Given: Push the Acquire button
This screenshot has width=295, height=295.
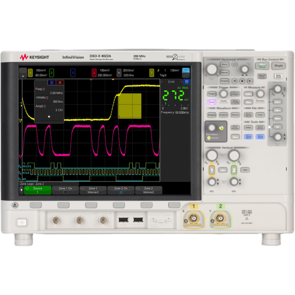Looking at the screenshot, I should (223, 115).
